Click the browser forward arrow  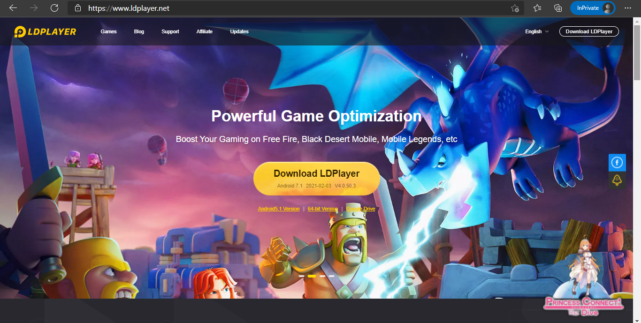point(34,8)
